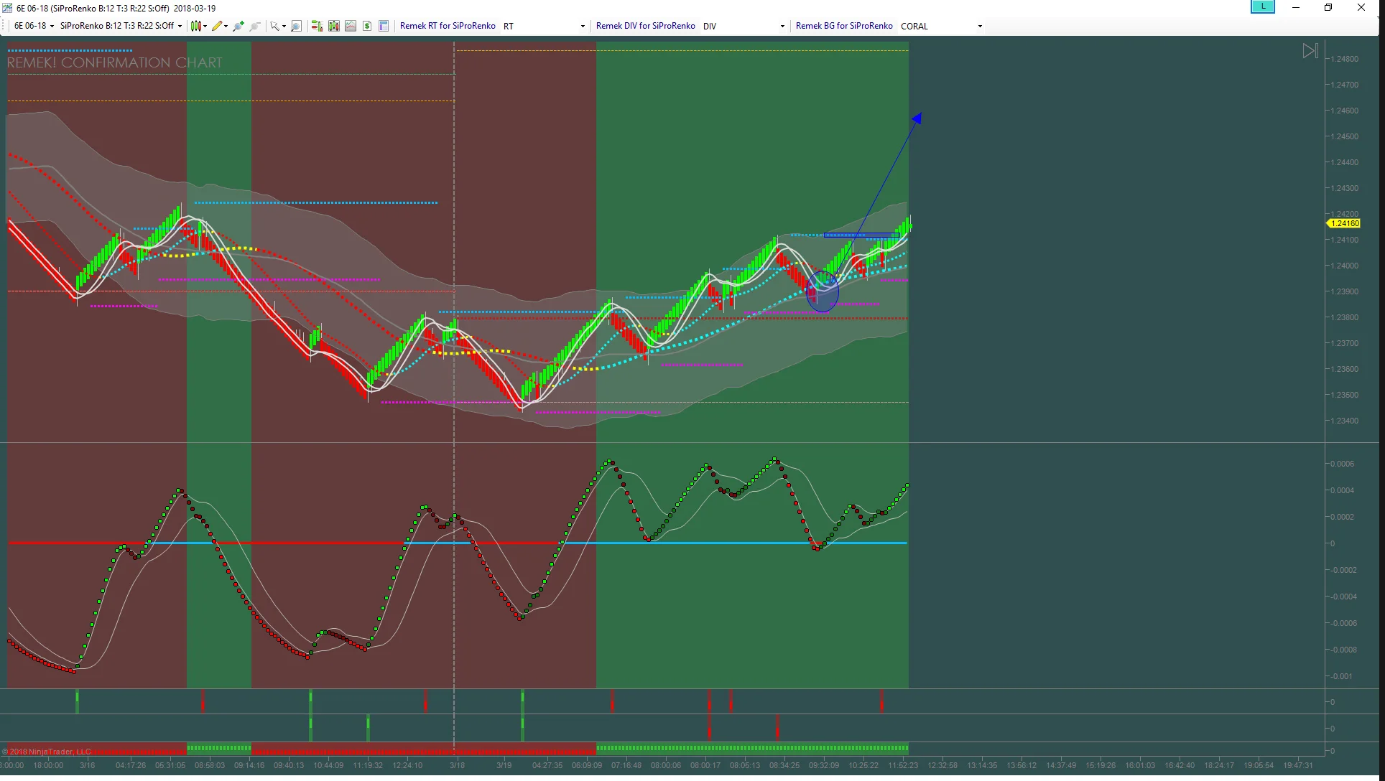Click the green dollar sign icon

point(367,26)
